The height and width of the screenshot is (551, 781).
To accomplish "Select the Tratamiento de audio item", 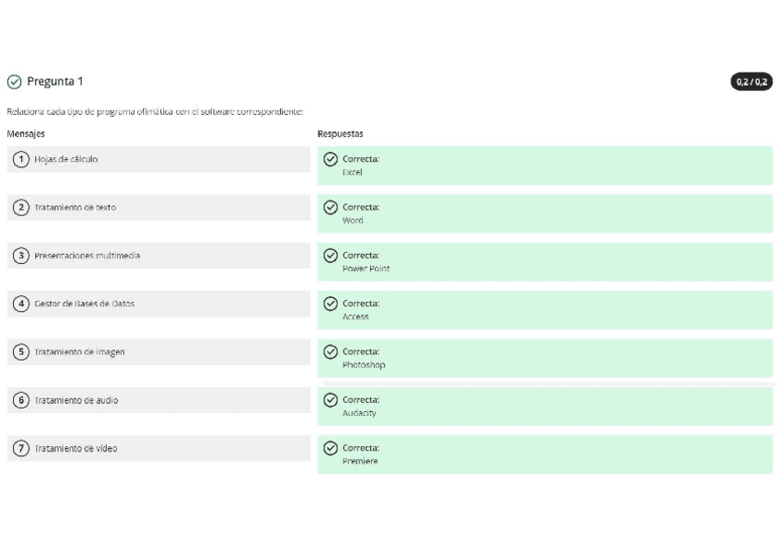I will point(158,400).
